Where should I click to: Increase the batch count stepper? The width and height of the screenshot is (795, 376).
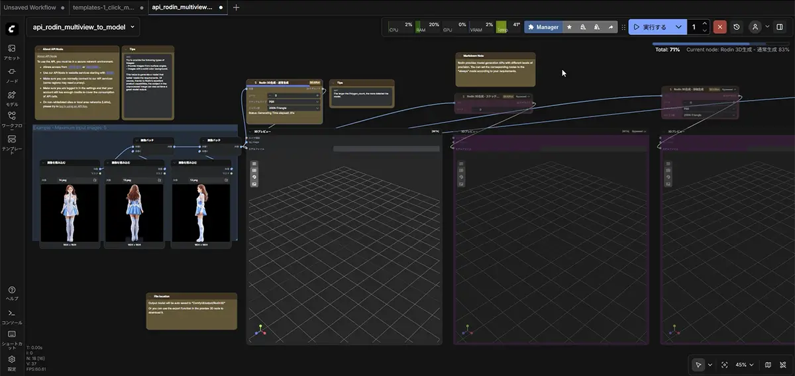click(704, 24)
